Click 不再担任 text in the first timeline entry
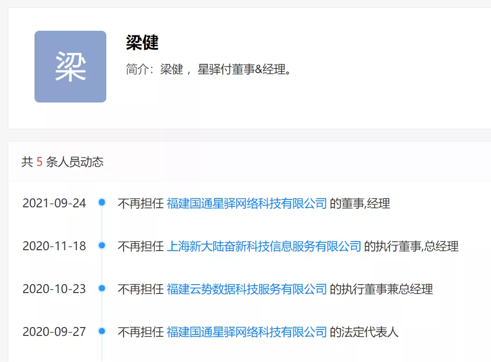The height and width of the screenshot is (362, 491). point(141,203)
